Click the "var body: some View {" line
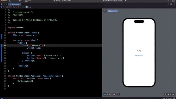 pos(25,40)
